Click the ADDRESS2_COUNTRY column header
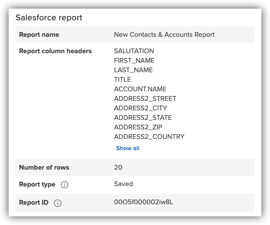Screen dimensions: 270x225 149,137
